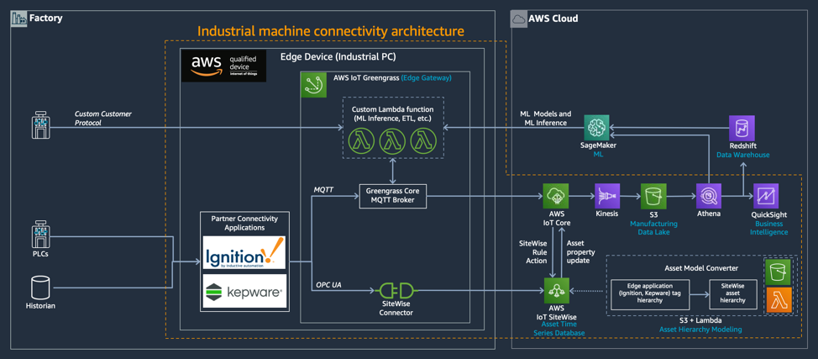Image resolution: width=818 pixels, height=359 pixels.
Task: Click the Ignition partner application logo
Action: point(244,253)
